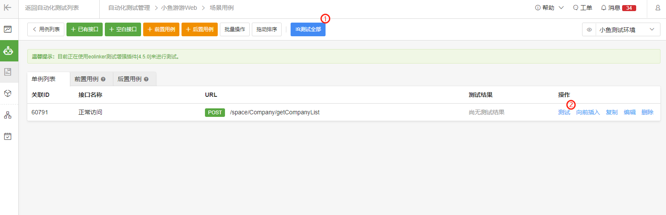This screenshot has width=666, height=215.
Task: Click the 测试 link in the row
Action: click(564, 112)
